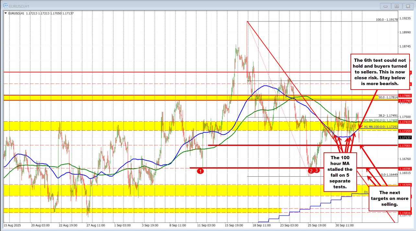Select the red 1.17001 price level tag
Screen dimensions: 416x231
[405, 145]
